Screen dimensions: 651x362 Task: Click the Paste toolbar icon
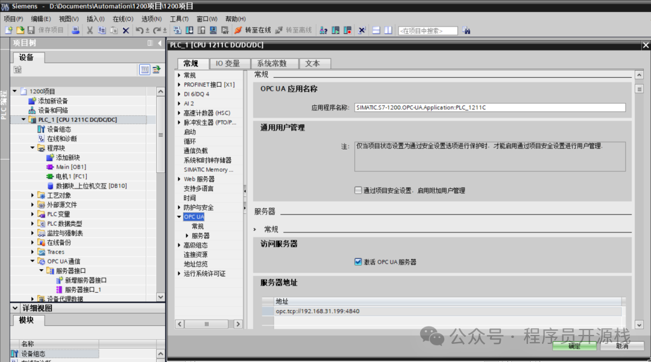coord(113,30)
